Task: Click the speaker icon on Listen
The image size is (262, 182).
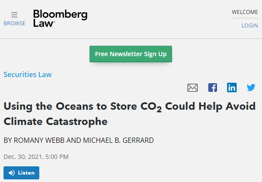Action: click(x=11, y=173)
